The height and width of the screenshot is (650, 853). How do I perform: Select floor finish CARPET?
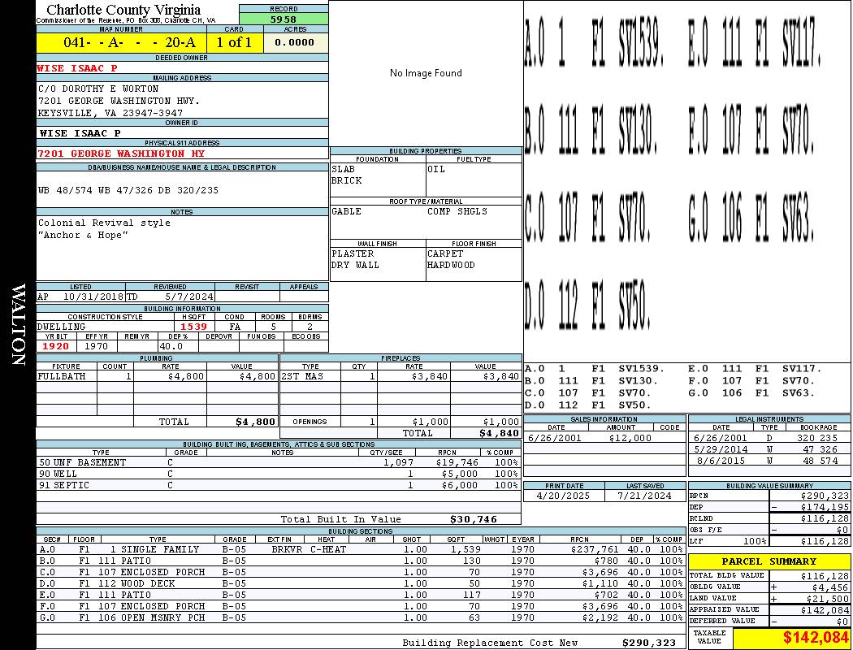445,254
